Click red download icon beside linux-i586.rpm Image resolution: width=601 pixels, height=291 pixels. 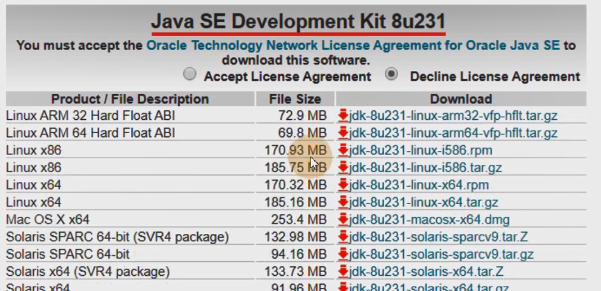coord(343,150)
